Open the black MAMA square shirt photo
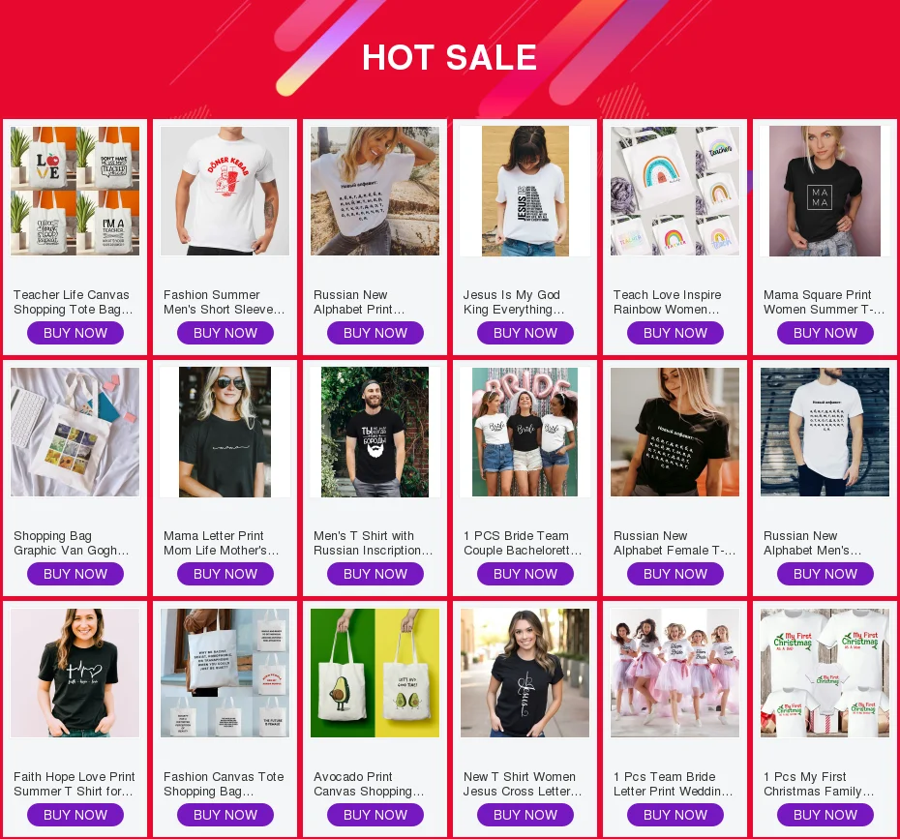The width and height of the screenshot is (900, 839). point(825,191)
